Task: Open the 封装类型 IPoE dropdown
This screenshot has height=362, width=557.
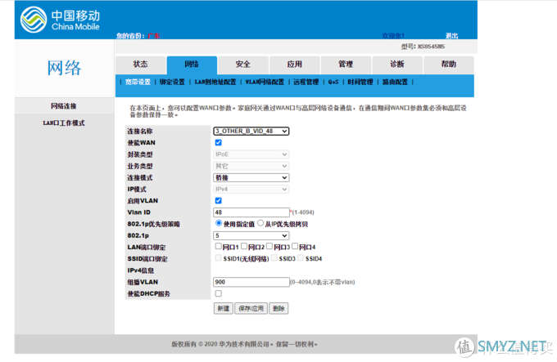Action: [251, 154]
